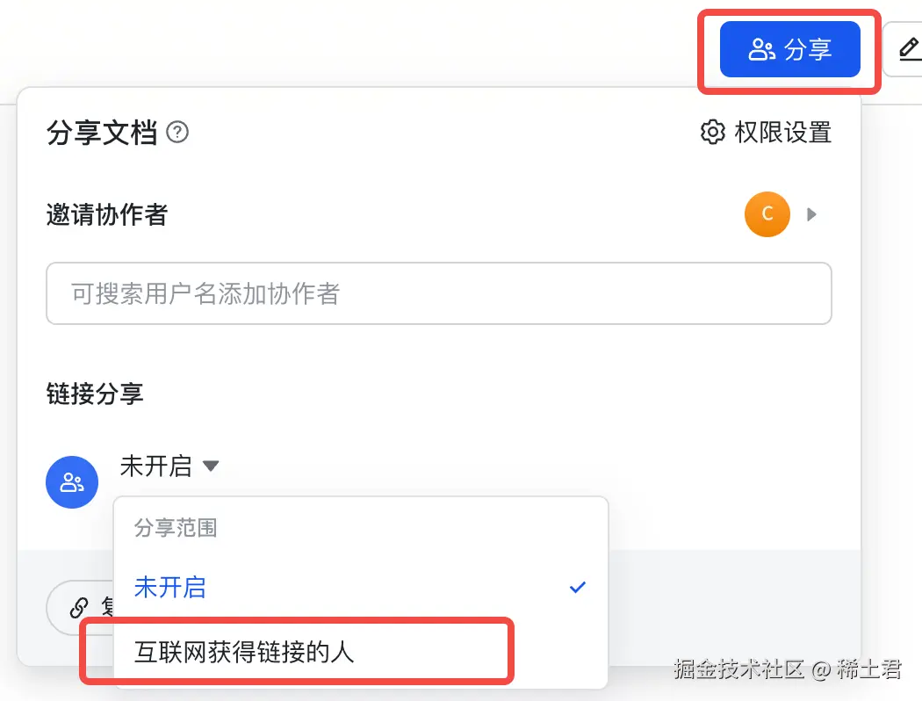Viewport: 922px width, 701px height.
Task: Open the 未开启 link sharing dropdown
Action: 156,466
